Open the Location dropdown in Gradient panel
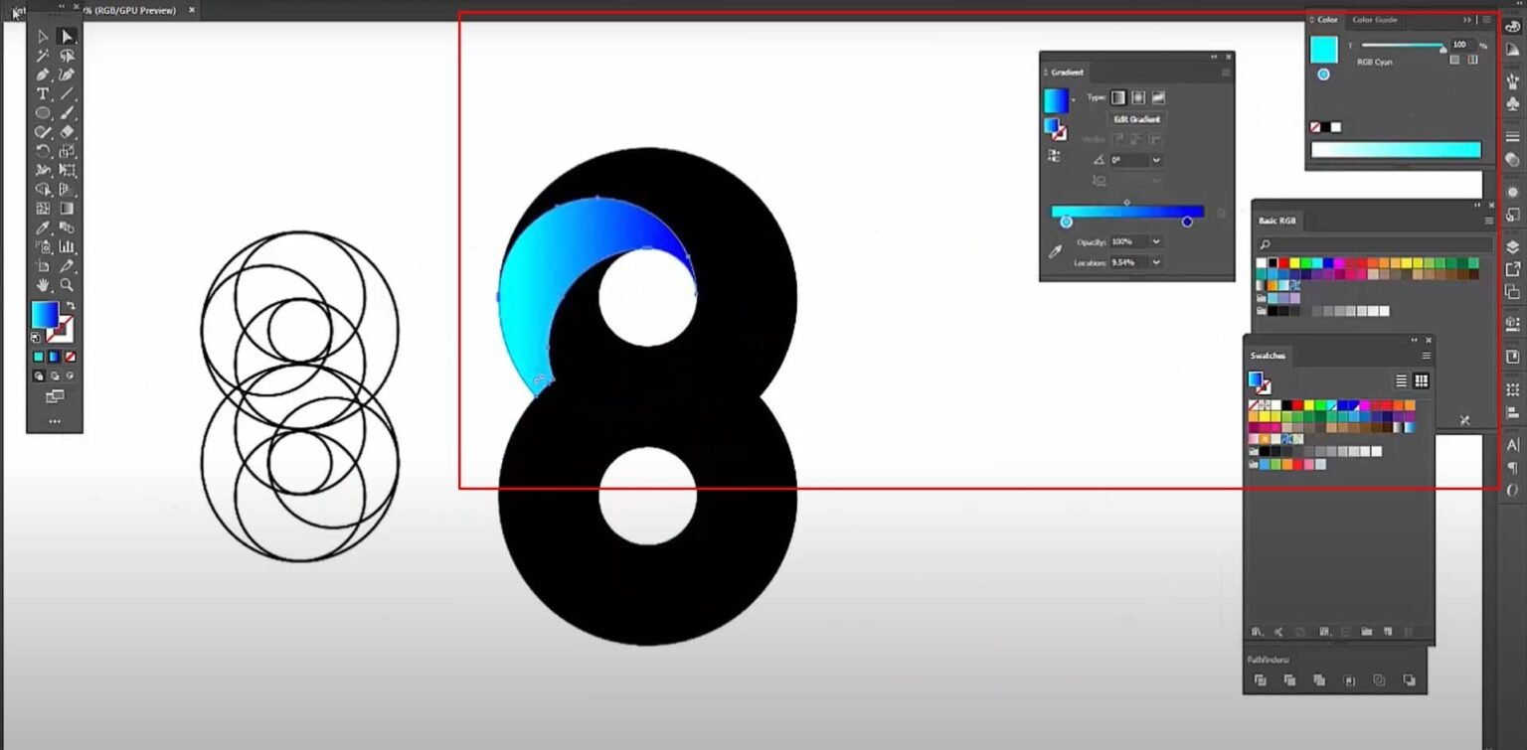Image resolution: width=1527 pixels, height=750 pixels. tap(1155, 261)
